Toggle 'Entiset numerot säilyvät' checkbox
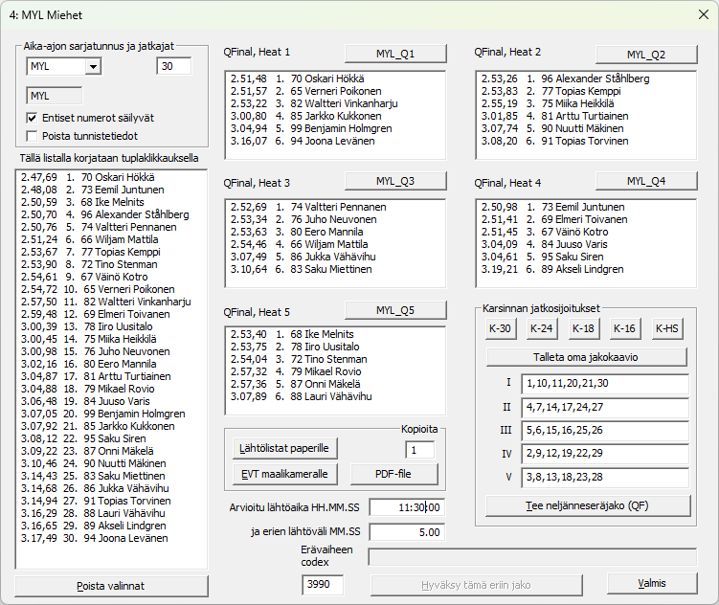 (x=33, y=118)
